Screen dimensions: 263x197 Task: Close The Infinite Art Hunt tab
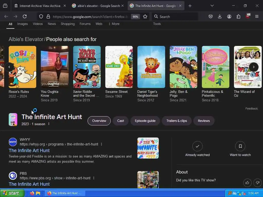point(180,6)
